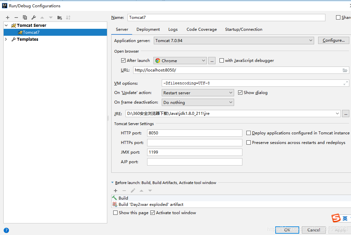Viewport: 351px width, 235px height.
Task: Add new configuration with plus icon
Action: (x=8, y=18)
